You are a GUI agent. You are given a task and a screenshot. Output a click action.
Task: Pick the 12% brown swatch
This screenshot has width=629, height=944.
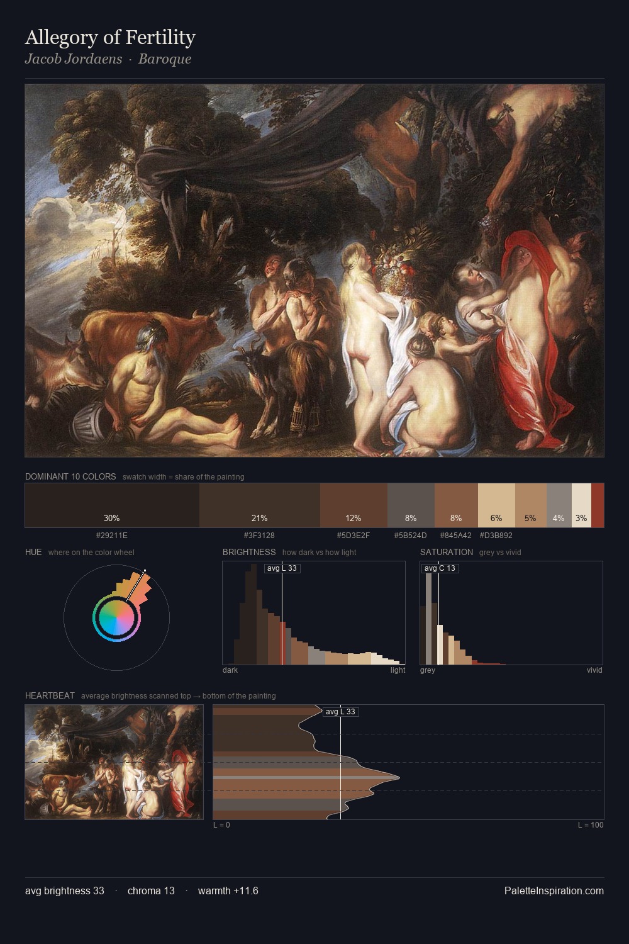[x=353, y=505]
